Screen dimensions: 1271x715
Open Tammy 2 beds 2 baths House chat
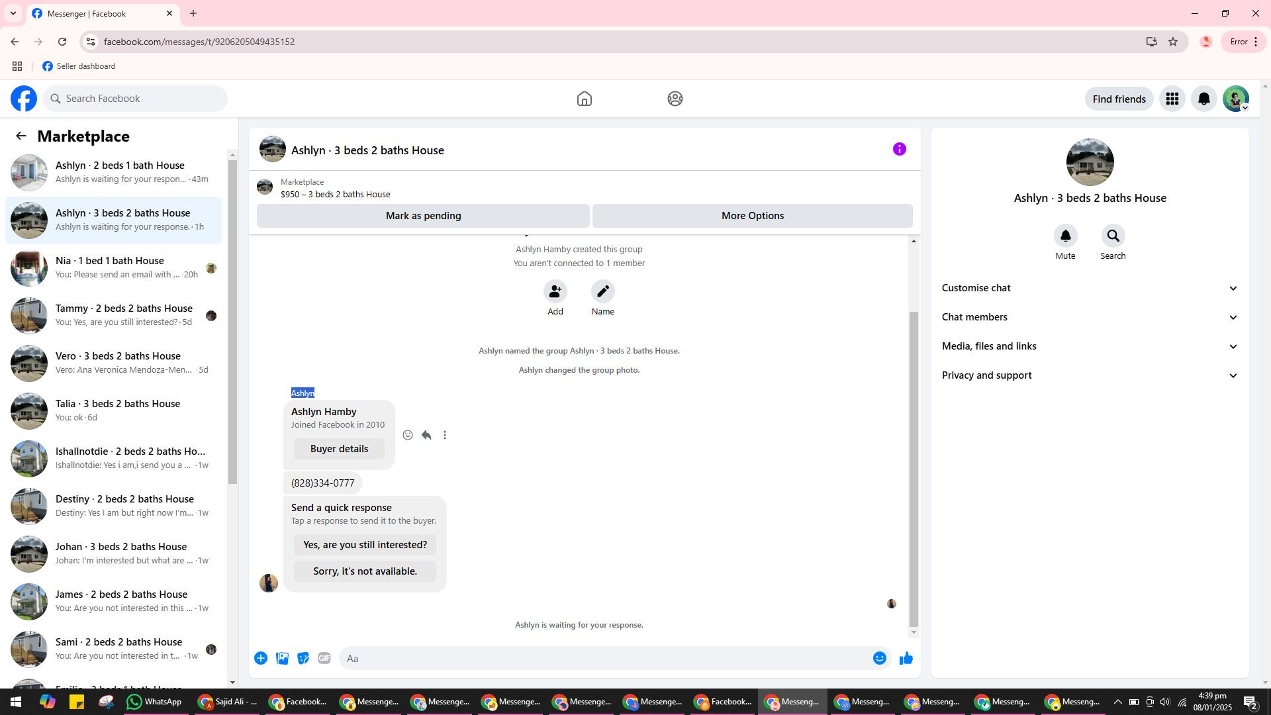tap(114, 315)
